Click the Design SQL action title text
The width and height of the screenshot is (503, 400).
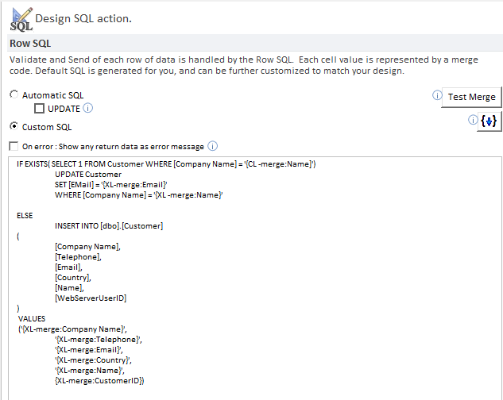[83, 17]
